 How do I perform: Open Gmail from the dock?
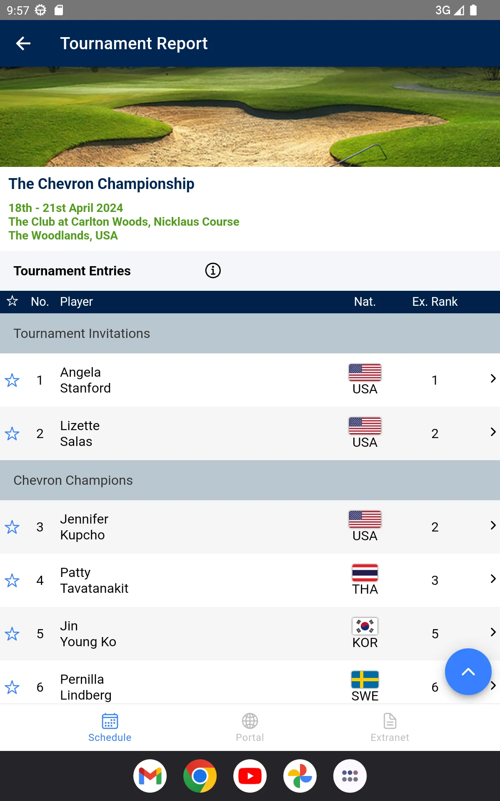pos(150,776)
